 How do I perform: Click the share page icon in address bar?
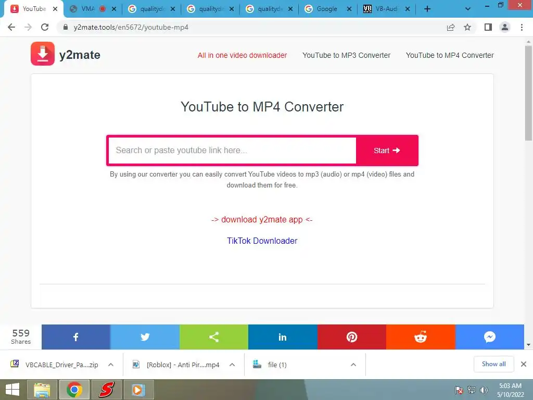tap(451, 27)
